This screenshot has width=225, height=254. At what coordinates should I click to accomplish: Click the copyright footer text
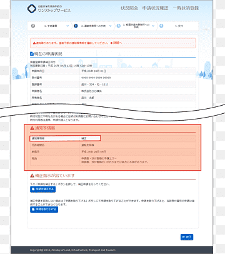point(72,250)
